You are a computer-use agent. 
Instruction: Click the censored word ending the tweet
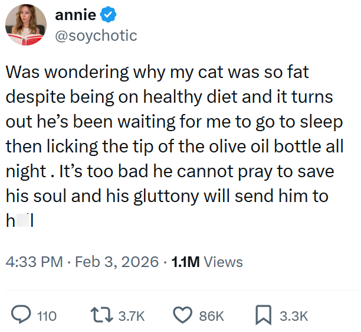[x=19, y=220]
